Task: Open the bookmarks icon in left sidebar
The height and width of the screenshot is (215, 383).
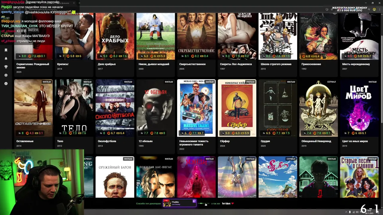Action: click(x=6, y=50)
